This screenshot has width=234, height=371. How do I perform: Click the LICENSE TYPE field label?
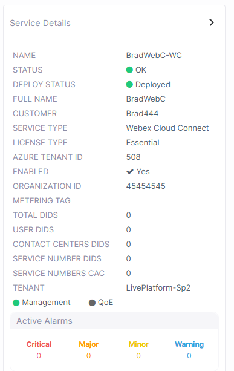click(x=40, y=142)
